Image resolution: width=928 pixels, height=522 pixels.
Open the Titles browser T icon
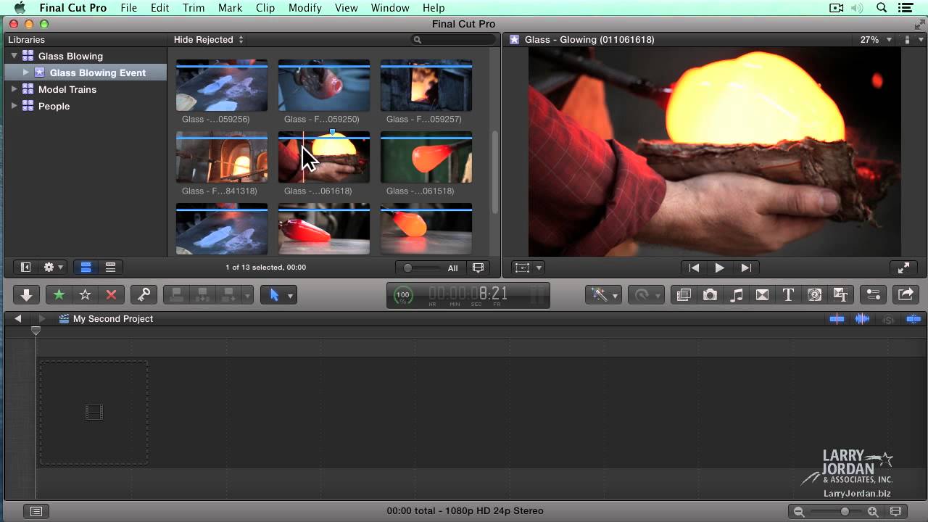tap(788, 295)
